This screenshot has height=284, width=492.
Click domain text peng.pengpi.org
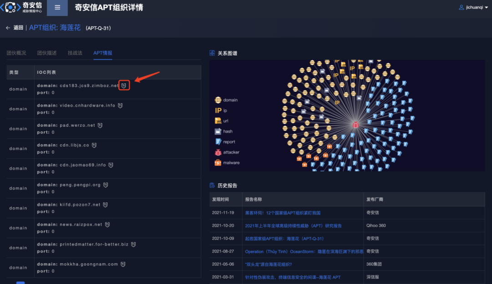pyautogui.click(x=80, y=185)
